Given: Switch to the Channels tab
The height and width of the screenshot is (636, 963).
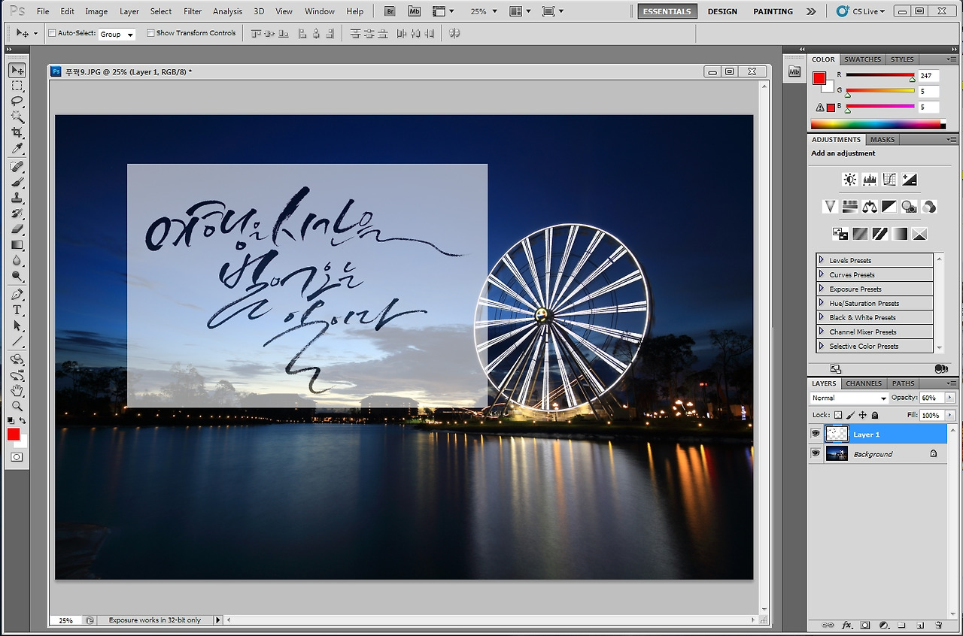Looking at the screenshot, I should (x=864, y=383).
